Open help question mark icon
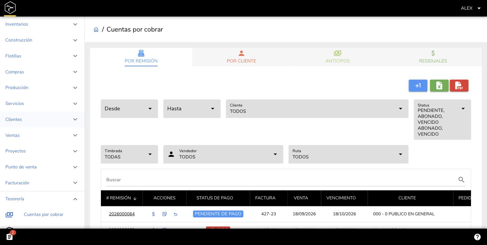 pyautogui.click(x=477, y=237)
